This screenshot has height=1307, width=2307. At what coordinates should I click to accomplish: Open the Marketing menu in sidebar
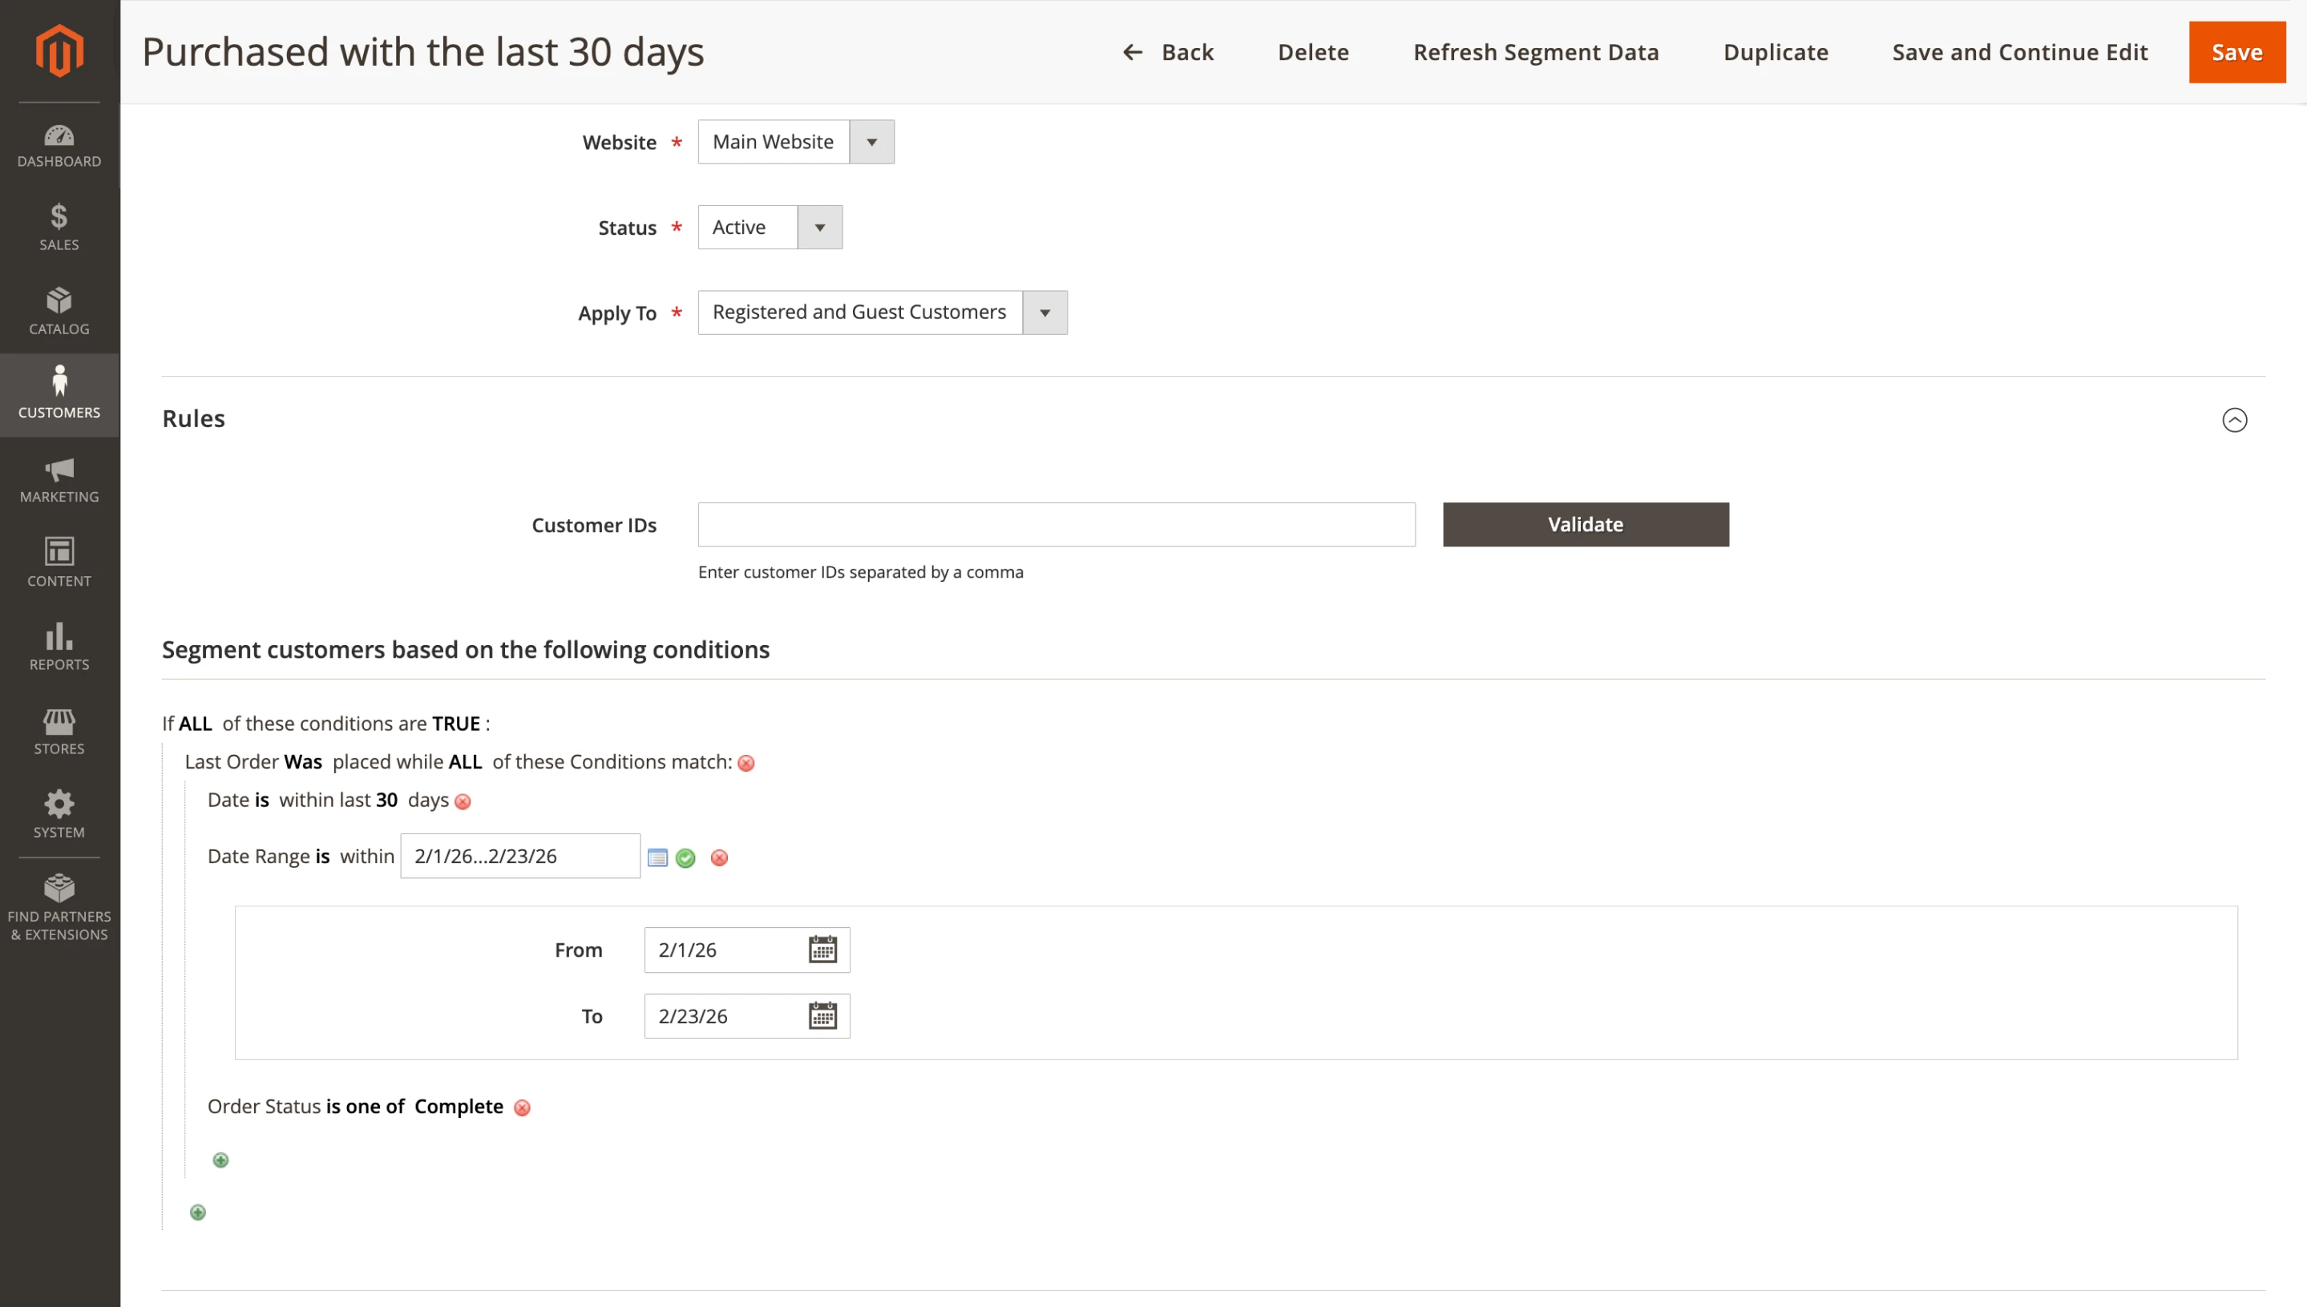pyautogui.click(x=59, y=479)
